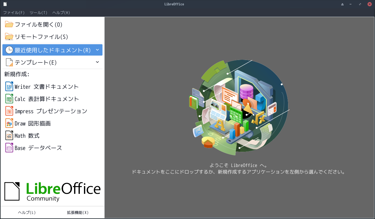The height and width of the screenshot is (219, 375).
Task: Expand the 最近使用したドキュメント dropdown chevron
Action: pyautogui.click(x=97, y=50)
